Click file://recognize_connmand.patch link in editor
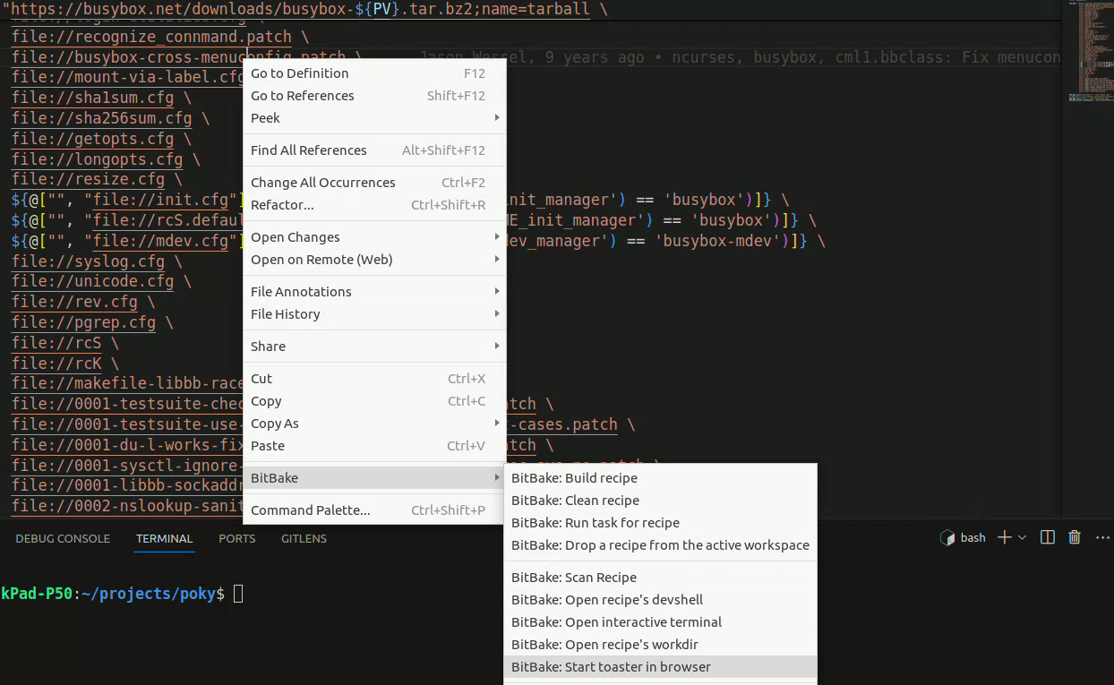1114x685 pixels. [151, 37]
